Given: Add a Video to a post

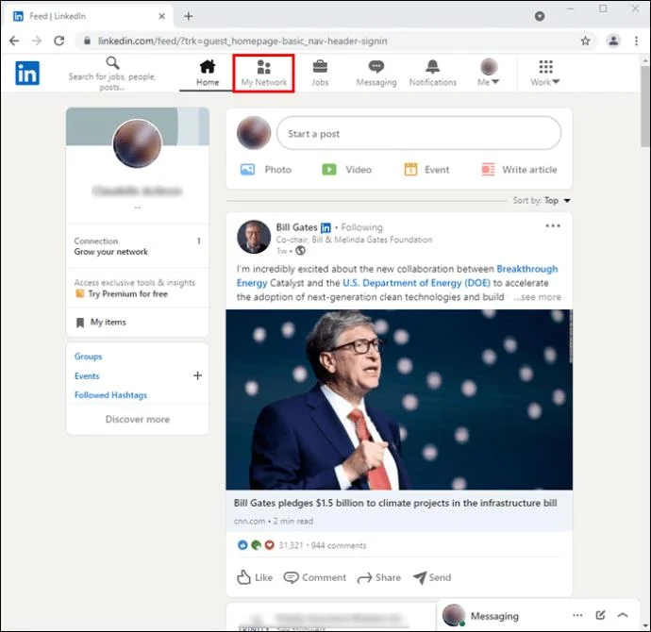Looking at the screenshot, I should [x=346, y=169].
